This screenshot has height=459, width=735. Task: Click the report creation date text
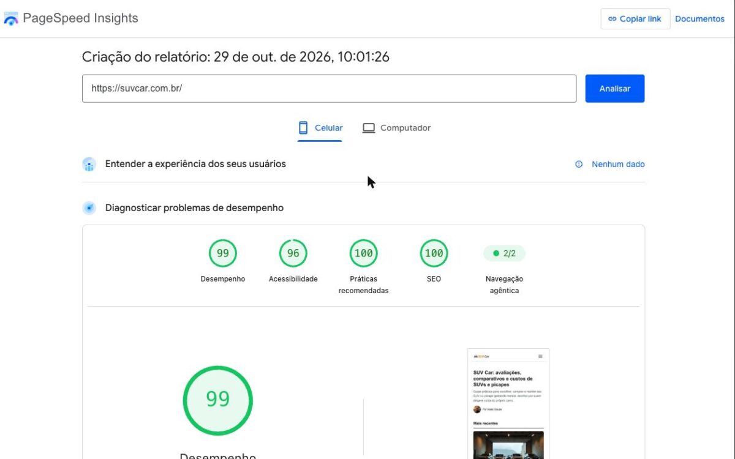(236, 57)
